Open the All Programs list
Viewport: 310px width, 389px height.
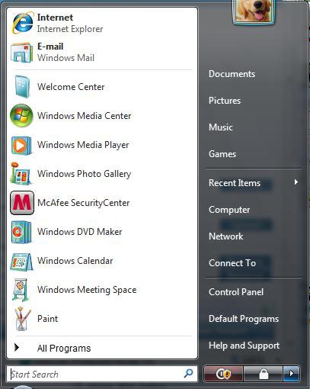[64, 348]
